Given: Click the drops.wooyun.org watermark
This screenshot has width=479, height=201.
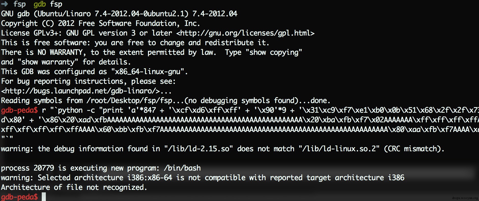Looking at the screenshot, I should tap(465, 198).
